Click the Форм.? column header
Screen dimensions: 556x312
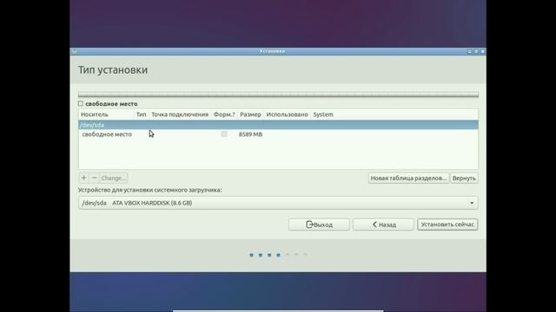coord(224,114)
